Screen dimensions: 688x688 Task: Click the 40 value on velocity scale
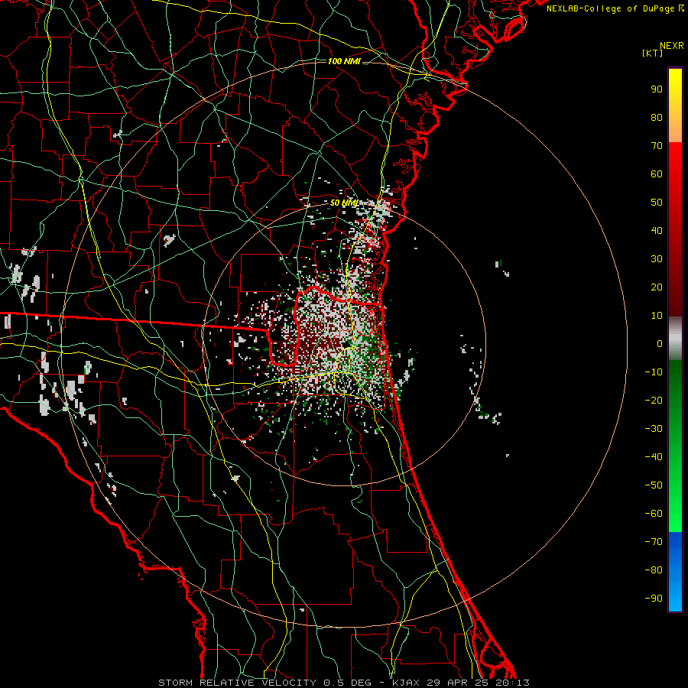tap(657, 231)
